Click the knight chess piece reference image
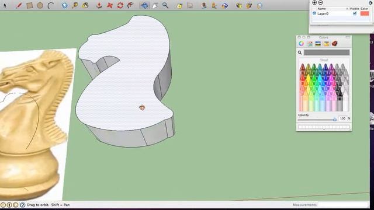 click(x=33, y=124)
